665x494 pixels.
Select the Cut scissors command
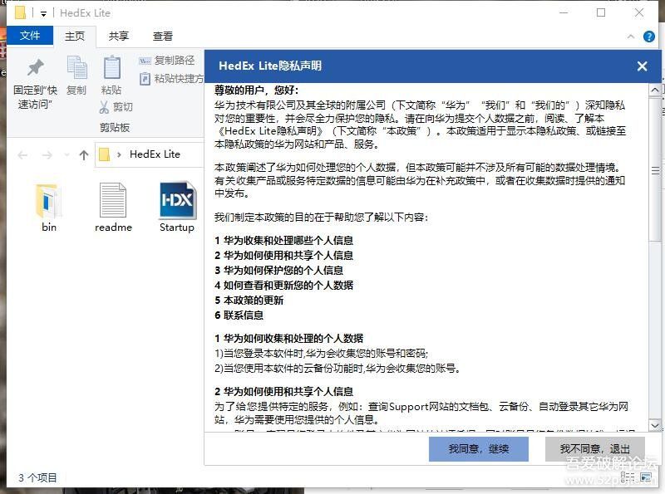point(116,107)
